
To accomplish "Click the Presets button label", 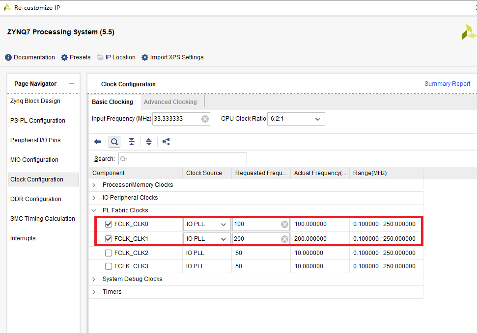I will [80, 57].
